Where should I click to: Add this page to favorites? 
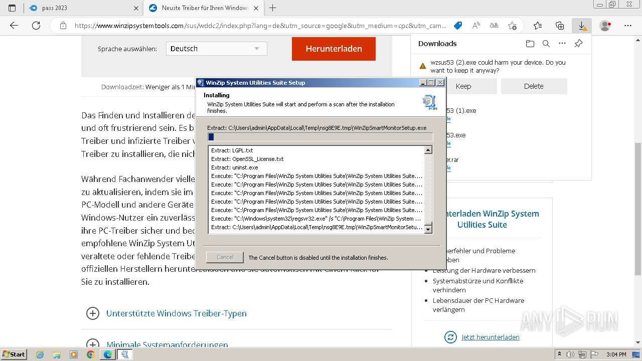click(x=512, y=26)
